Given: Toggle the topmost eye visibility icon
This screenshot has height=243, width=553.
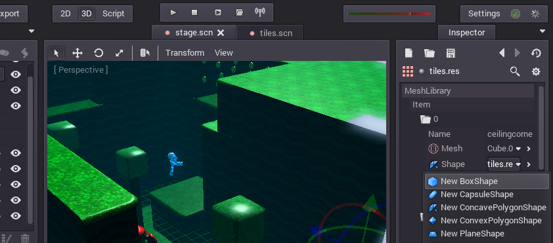Looking at the screenshot, I should [x=16, y=74].
